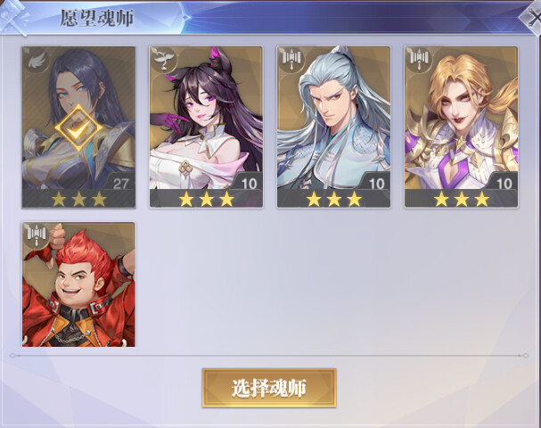Screen dimensions: 541x428
Task: Click the level 10 badge on fox-eared card
Action: point(248,182)
